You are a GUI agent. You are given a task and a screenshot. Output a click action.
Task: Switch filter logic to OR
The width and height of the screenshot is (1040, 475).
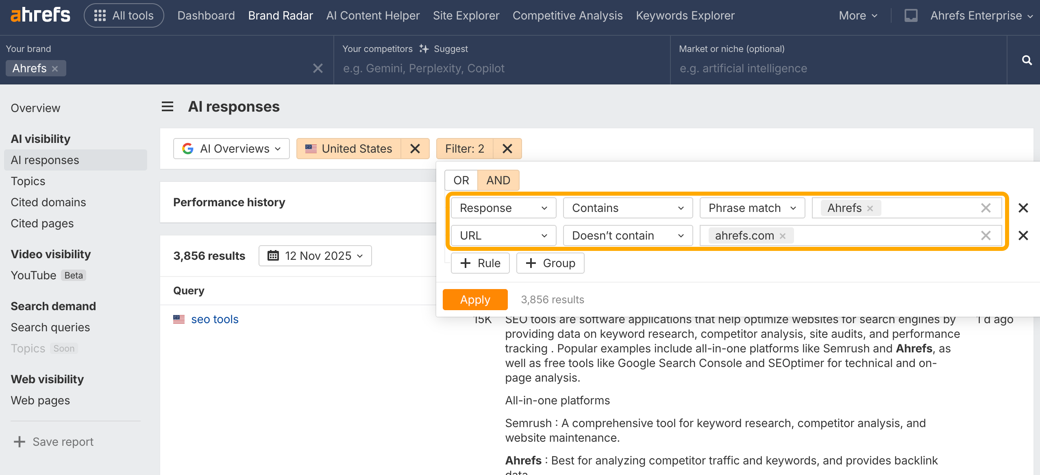461,180
